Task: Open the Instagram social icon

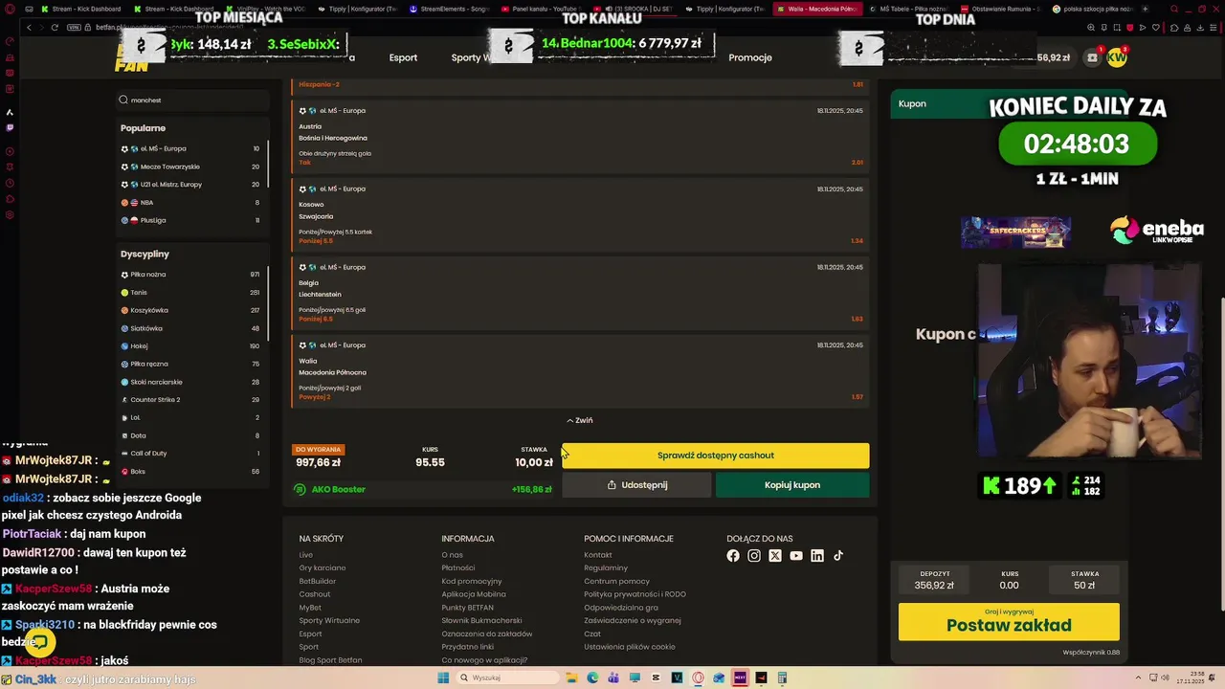Action: click(754, 556)
